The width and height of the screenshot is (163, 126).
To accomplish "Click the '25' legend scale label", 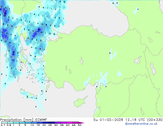I will 50,125.
